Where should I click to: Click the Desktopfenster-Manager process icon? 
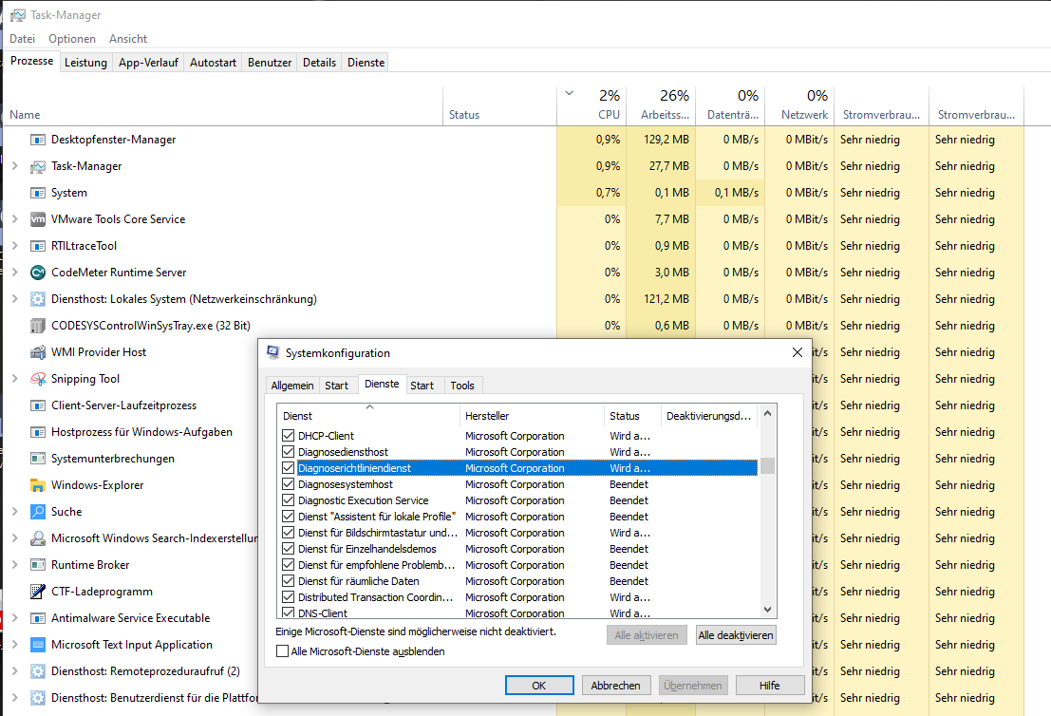click(x=38, y=140)
